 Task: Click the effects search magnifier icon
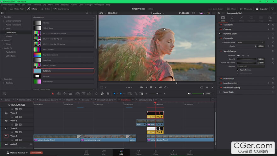coord(87,13)
